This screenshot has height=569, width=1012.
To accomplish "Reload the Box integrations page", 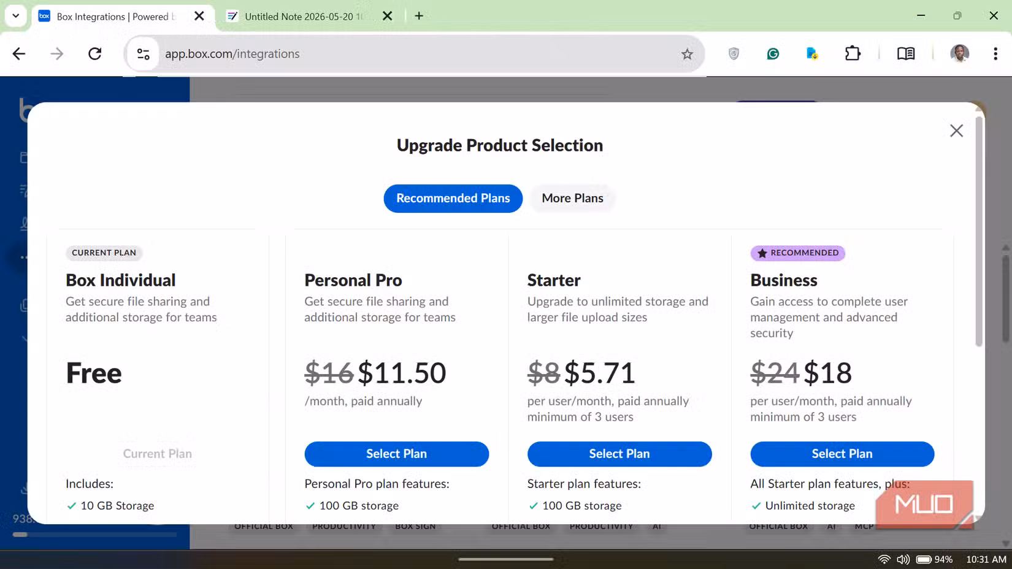I will (x=95, y=54).
